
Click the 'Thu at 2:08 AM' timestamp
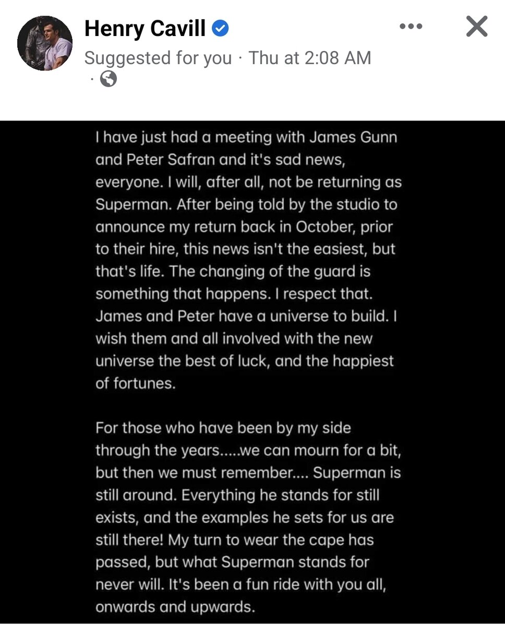point(309,58)
